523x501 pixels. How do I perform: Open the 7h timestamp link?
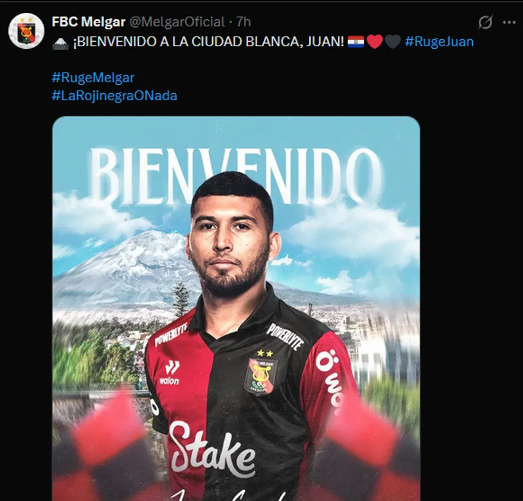click(244, 22)
